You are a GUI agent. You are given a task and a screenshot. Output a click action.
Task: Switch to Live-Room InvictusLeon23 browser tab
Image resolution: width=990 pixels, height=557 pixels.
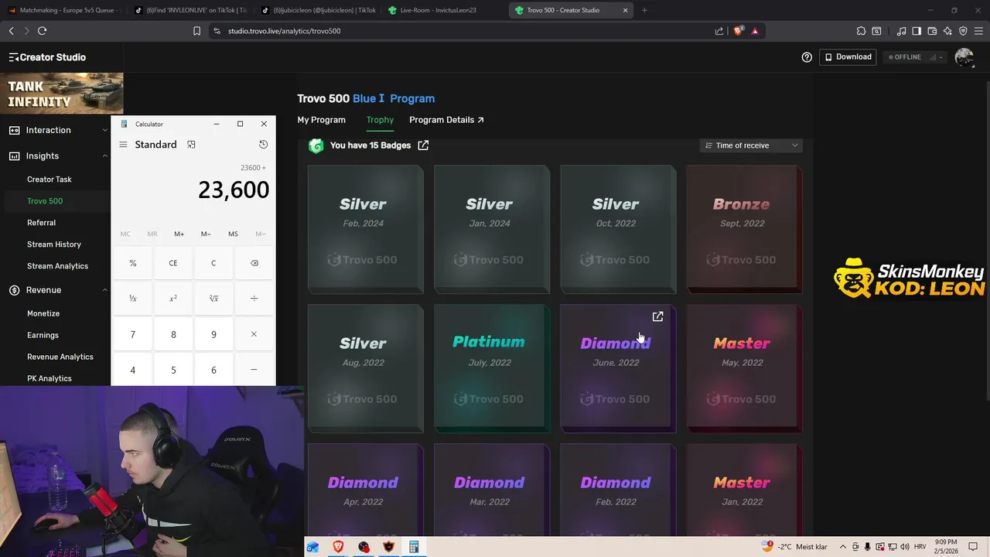(443, 10)
